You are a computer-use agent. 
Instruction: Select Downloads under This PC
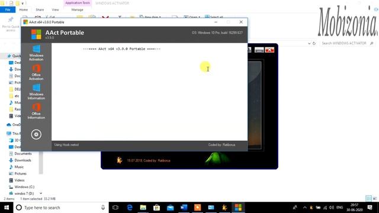pyautogui.click(x=23, y=160)
